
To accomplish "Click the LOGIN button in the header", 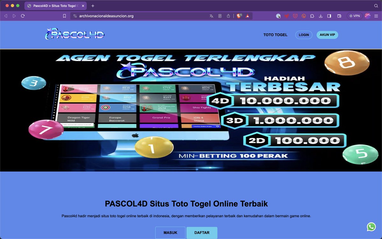I will point(304,35).
